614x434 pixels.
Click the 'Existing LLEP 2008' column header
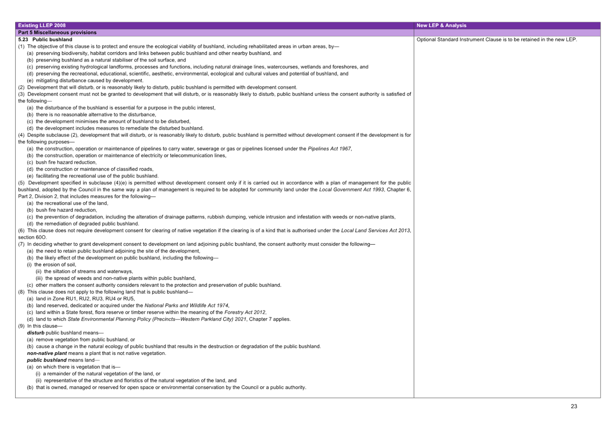point(215,25)
